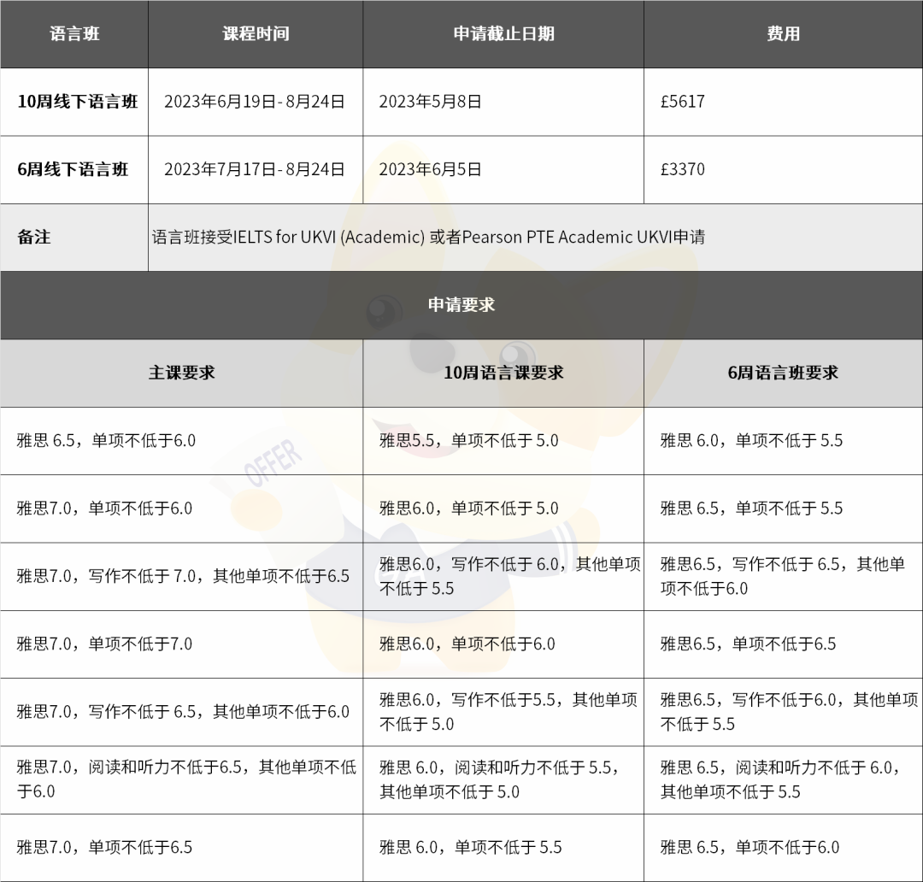The image size is (923, 882).
Task: Click the IELTS for UKVI note text
Action: click(428, 238)
